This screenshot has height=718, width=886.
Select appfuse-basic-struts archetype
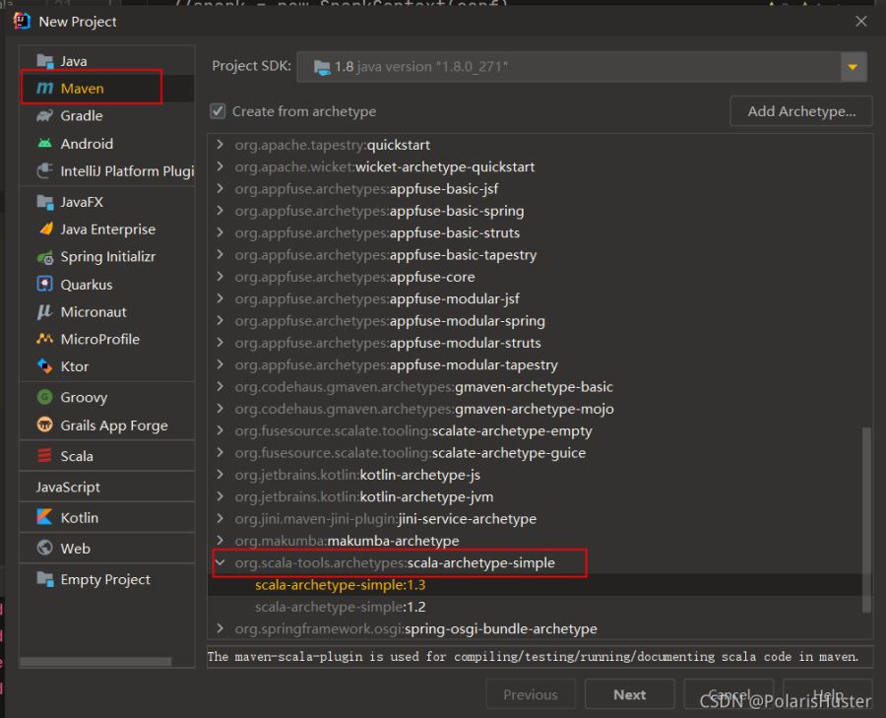(535, 232)
